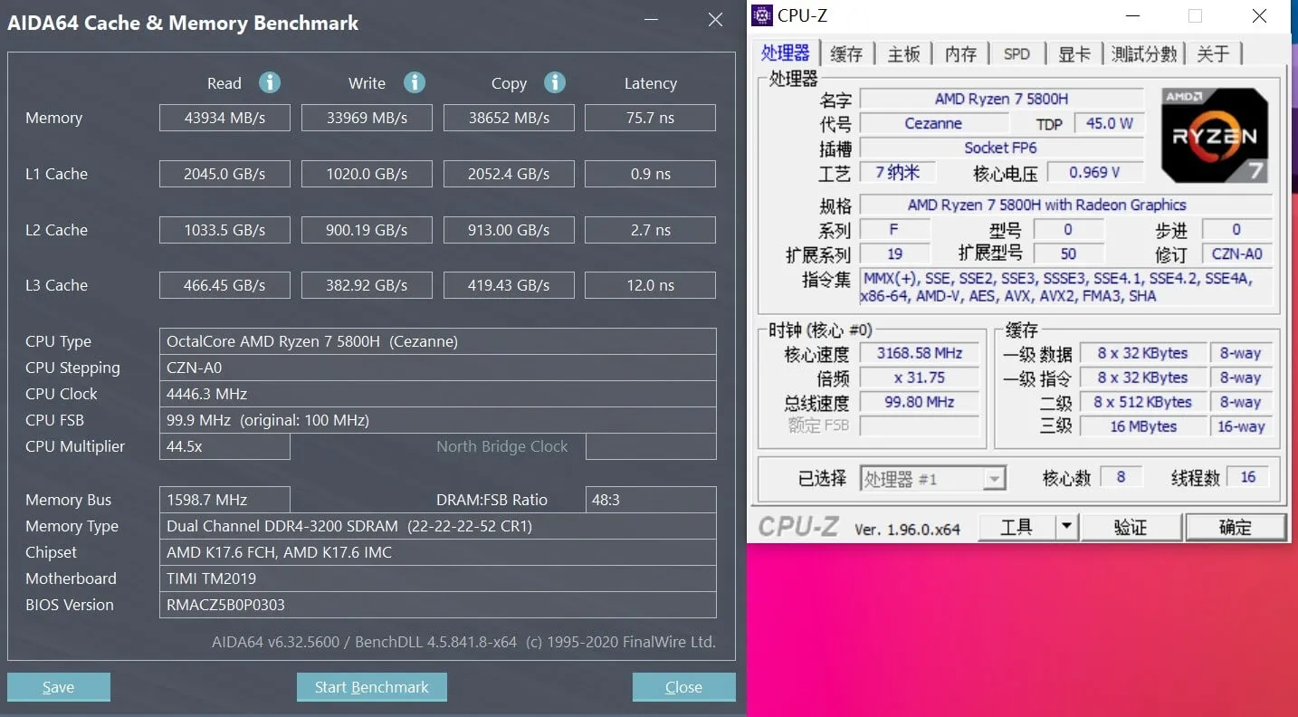Open the 内存 tab in CPU-Z
The height and width of the screenshot is (717, 1298).
[x=960, y=54]
